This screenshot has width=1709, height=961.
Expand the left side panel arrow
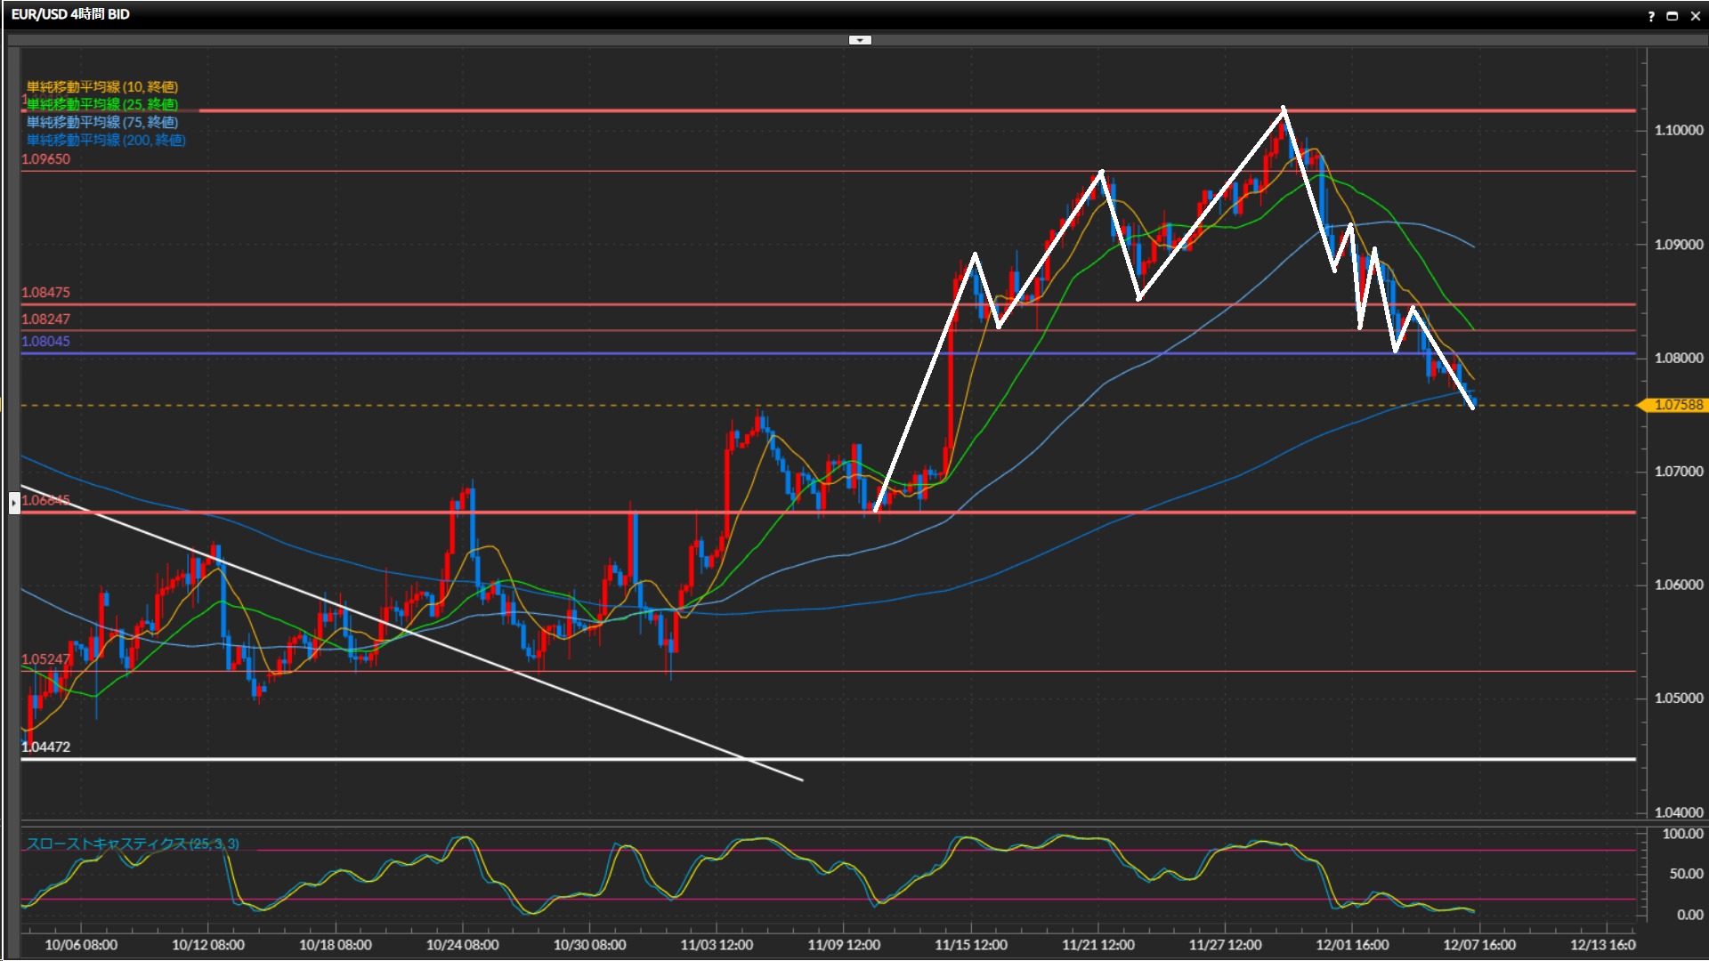[14, 504]
